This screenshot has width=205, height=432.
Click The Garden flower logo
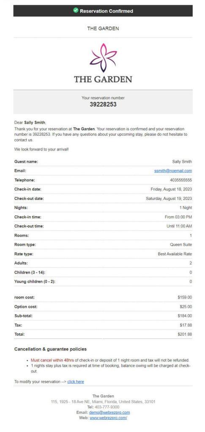tap(103, 58)
